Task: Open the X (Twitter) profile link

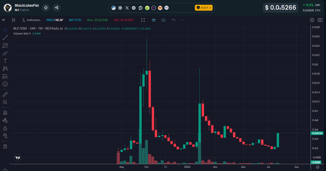Action: click(x=127, y=8)
